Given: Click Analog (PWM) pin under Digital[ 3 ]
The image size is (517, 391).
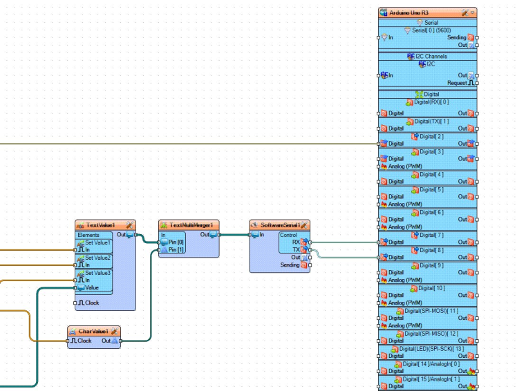Looking at the screenshot, I should (405, 166).
